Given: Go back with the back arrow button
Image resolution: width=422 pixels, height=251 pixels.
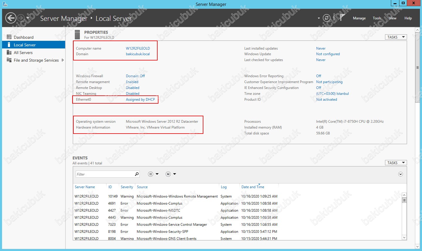Looking at the screenshot, I should pos(11,18).
